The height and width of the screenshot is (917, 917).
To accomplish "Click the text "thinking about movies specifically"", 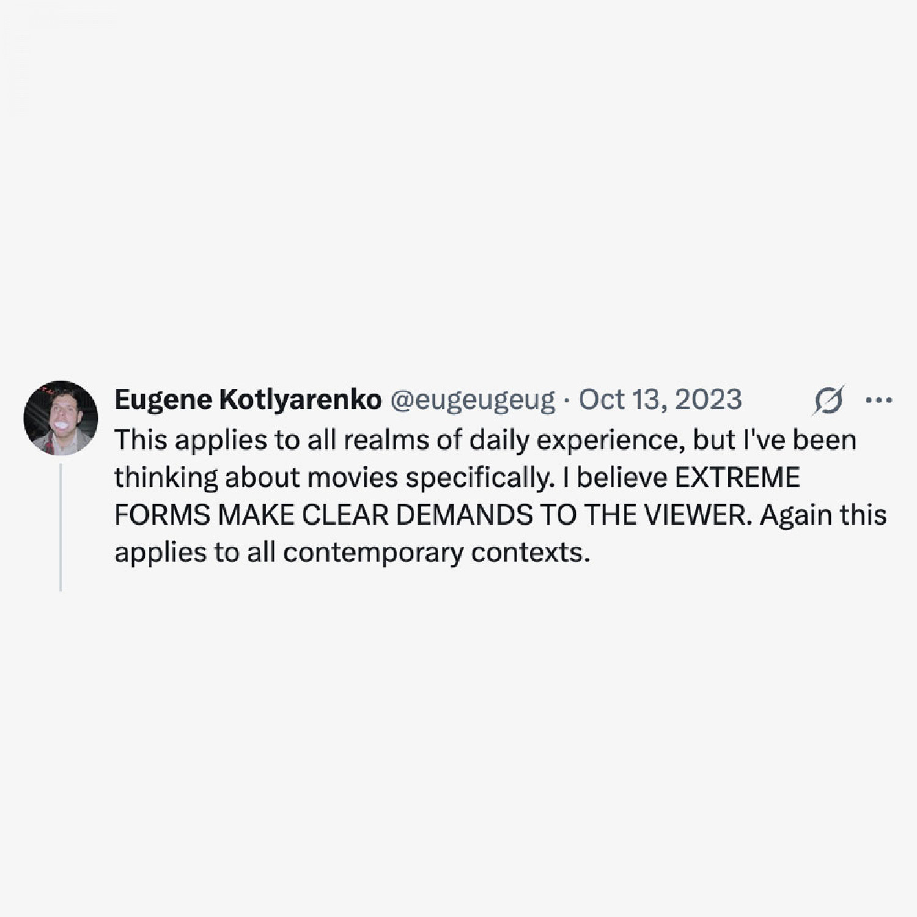I will point(333,477).
